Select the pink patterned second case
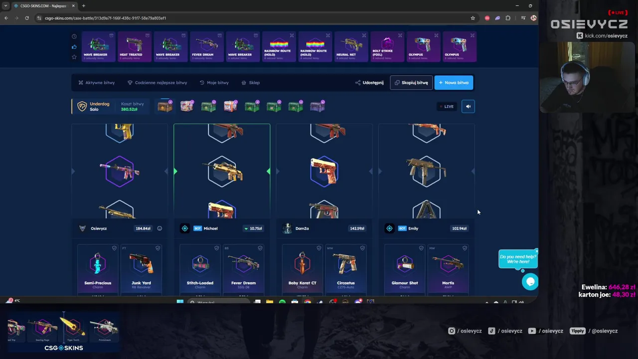638x359 pixels. [x=187, y=106]
